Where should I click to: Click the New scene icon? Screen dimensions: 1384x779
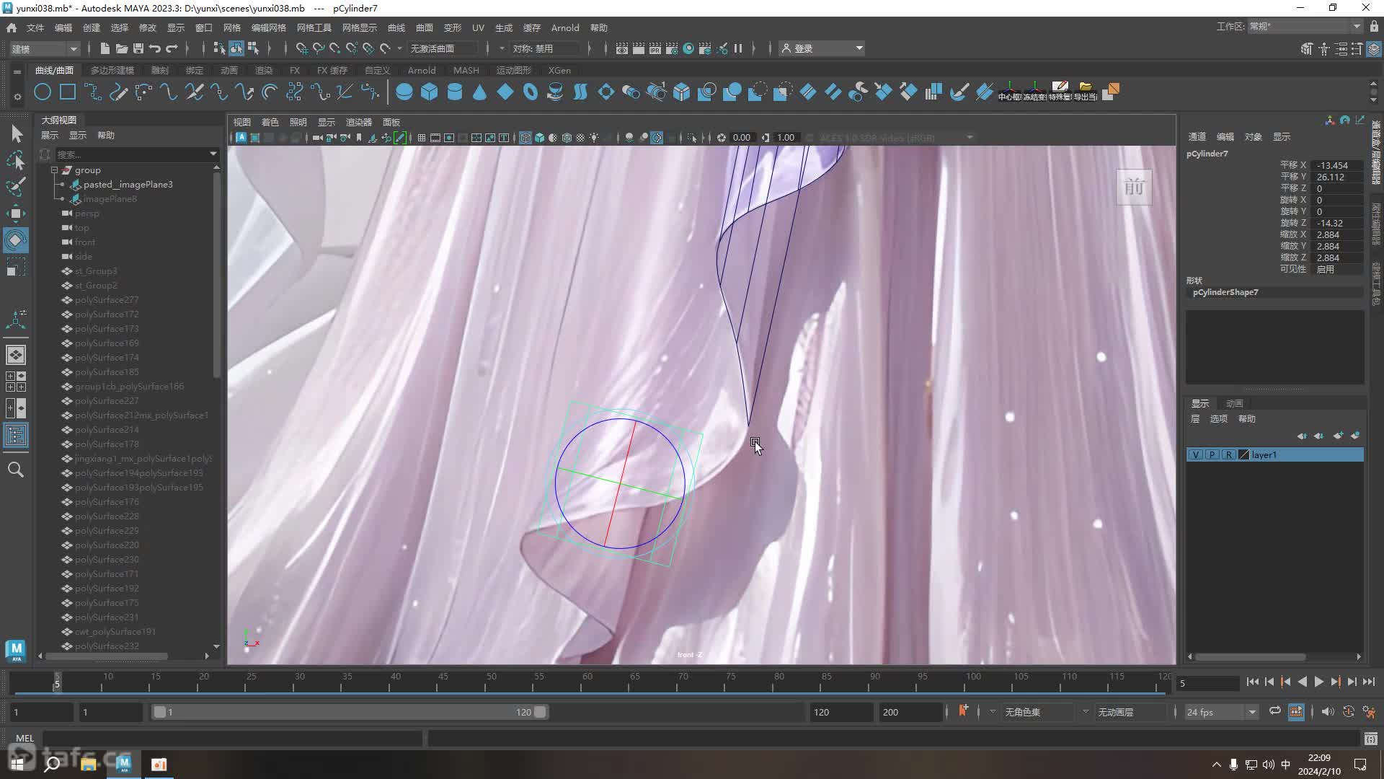point(105,48)
